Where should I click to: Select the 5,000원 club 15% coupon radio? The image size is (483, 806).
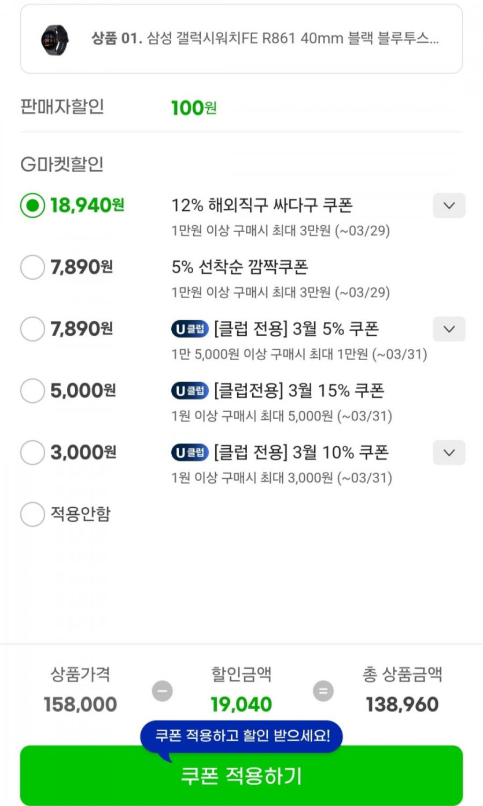(x=32, y=391)
